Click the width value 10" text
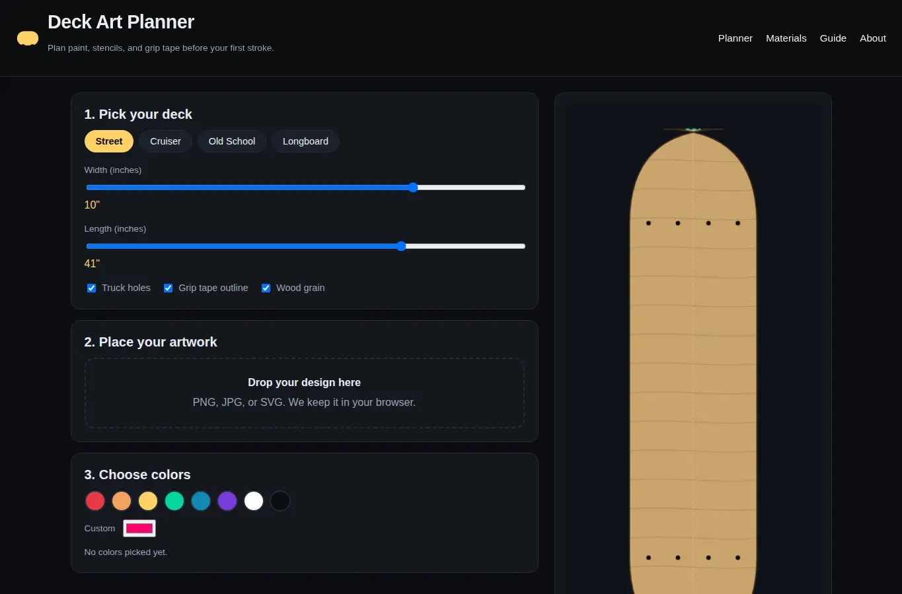 tap(92, 205)
